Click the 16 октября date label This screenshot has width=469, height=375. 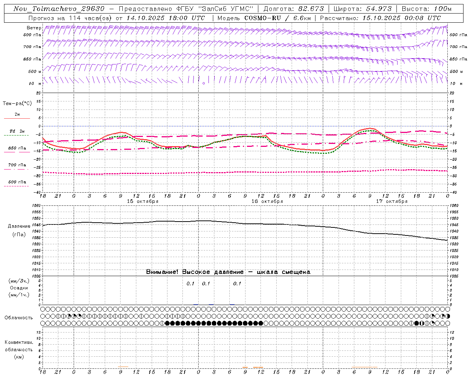[x=267, y=201]
